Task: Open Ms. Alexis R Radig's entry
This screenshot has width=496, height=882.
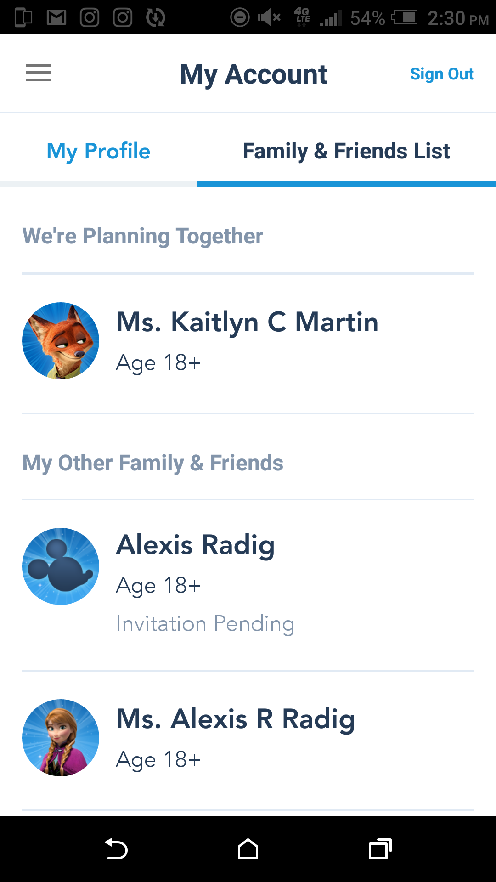Action: point(248,740)
